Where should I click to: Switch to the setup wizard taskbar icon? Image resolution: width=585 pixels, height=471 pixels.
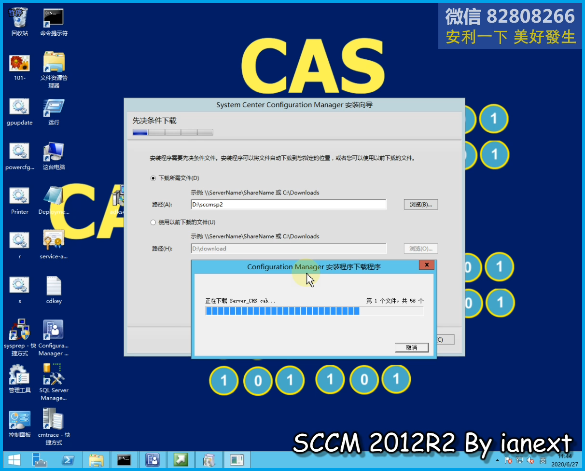point(209,459)
